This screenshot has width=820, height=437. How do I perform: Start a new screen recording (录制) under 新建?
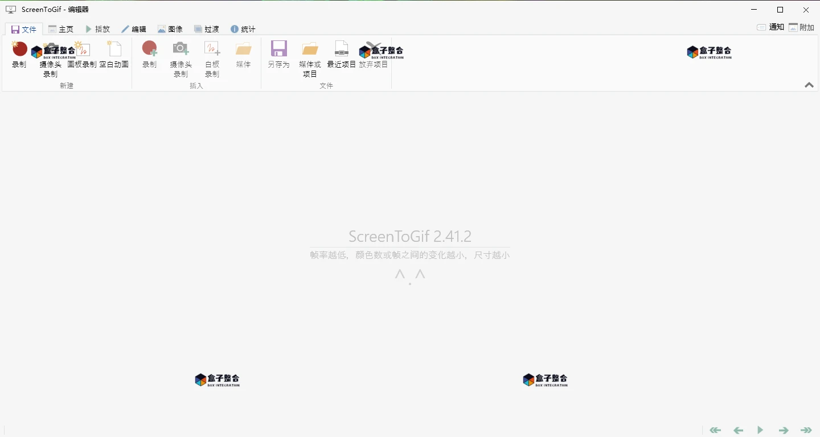19,55
